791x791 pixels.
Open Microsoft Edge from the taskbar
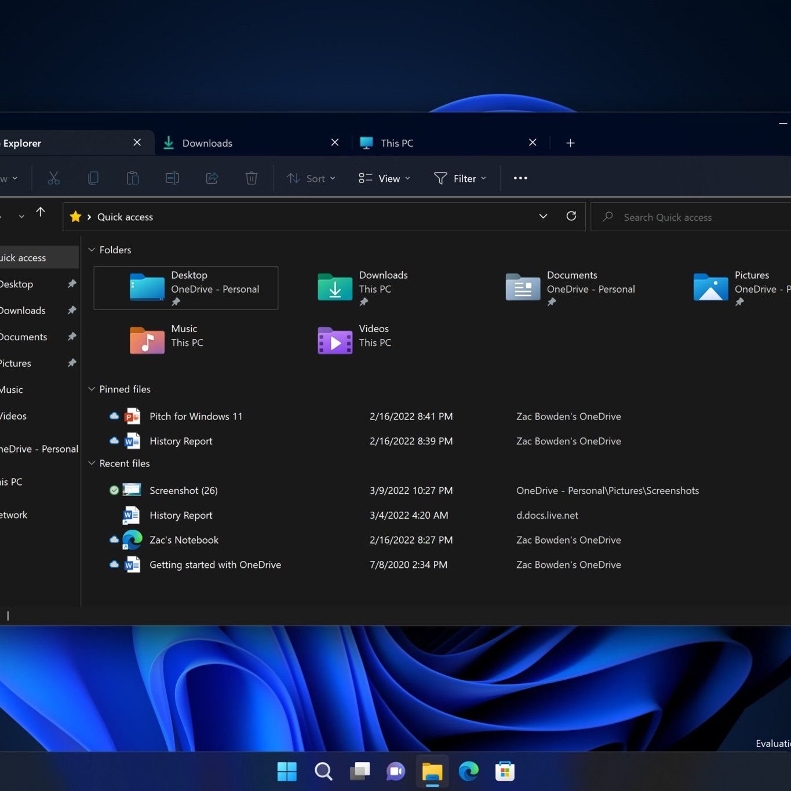pyautogui.click(x=468, y=771)
